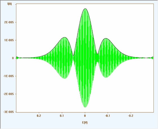Click the envelope dip left of the central peak

click(x=73, y=55)
